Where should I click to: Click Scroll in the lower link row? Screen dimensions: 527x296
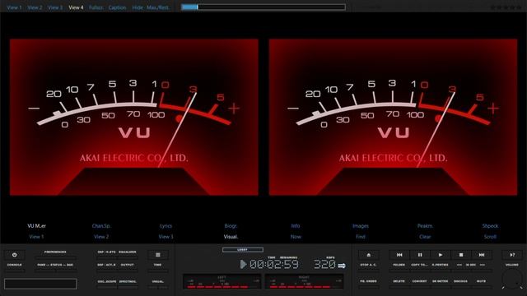click(x=490, y=237)
